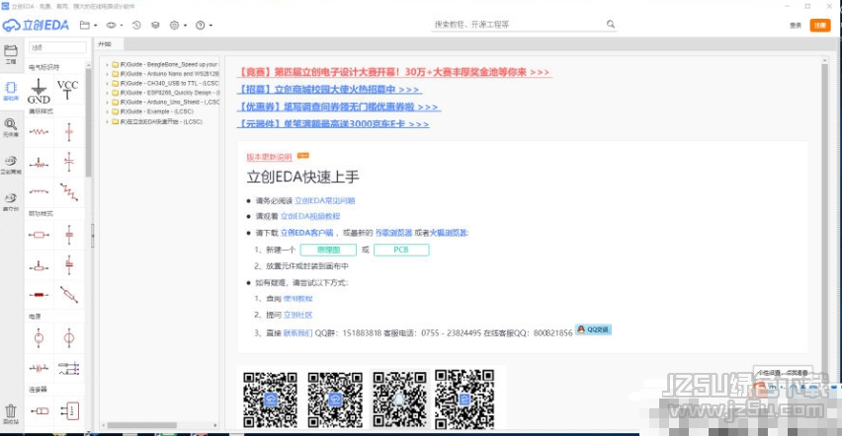Open the 【招募】 campus ambassador link

pos(328,90)
